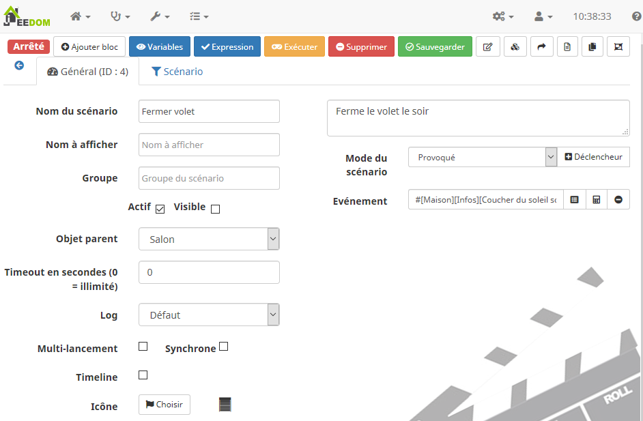Enable the Synchrone checkbox
643x421 pixels.
[x=223, y=347]
